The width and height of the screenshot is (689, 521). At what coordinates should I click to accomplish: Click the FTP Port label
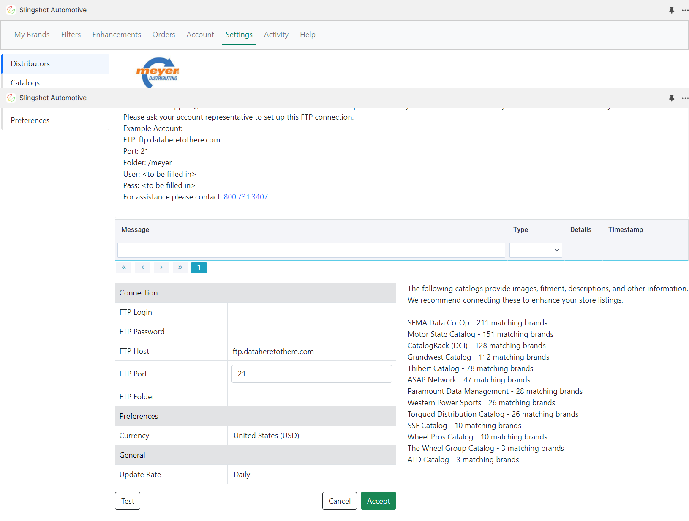pos(133,374)
